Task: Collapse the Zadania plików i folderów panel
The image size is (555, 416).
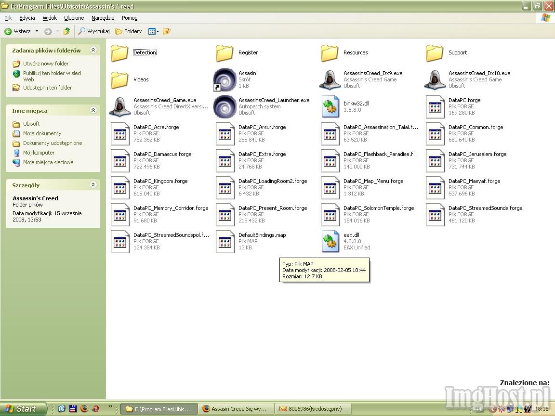Action: 93,50
